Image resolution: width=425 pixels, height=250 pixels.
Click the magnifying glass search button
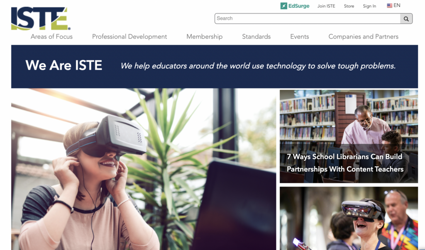406,19
